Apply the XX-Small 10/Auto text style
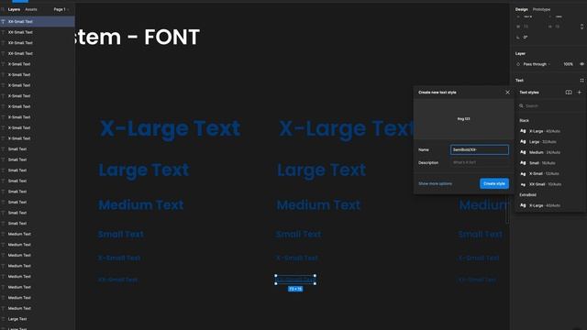The image size is (587, 330). pos(545,184)
